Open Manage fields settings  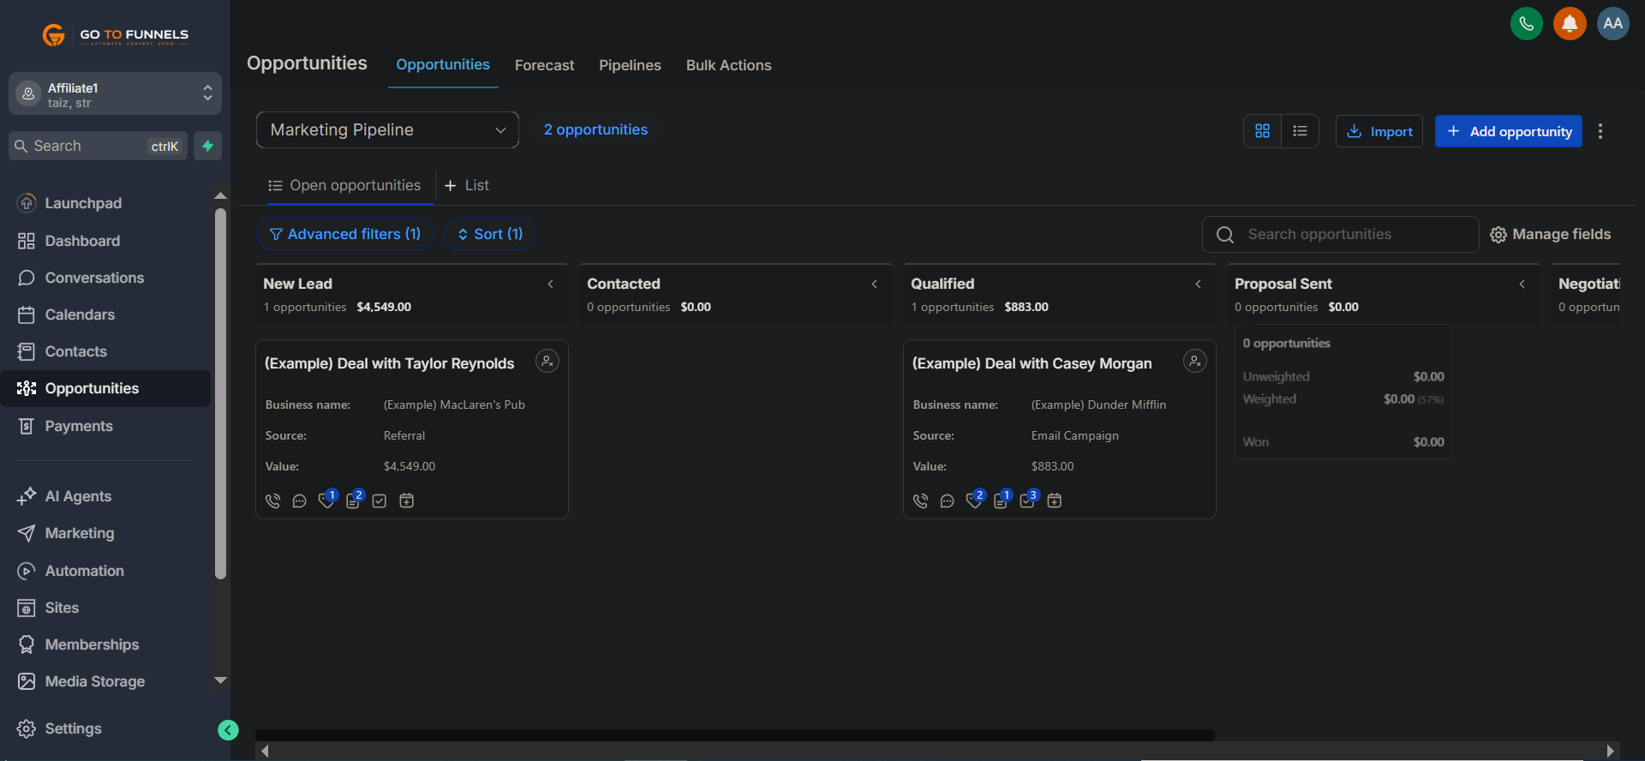1550,234
